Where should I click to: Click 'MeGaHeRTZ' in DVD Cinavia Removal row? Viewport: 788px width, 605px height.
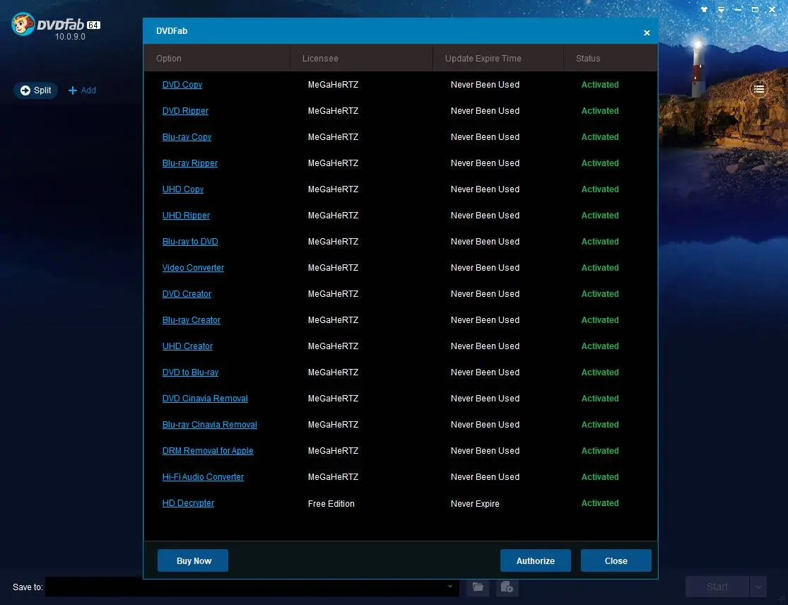coord(333,398)
